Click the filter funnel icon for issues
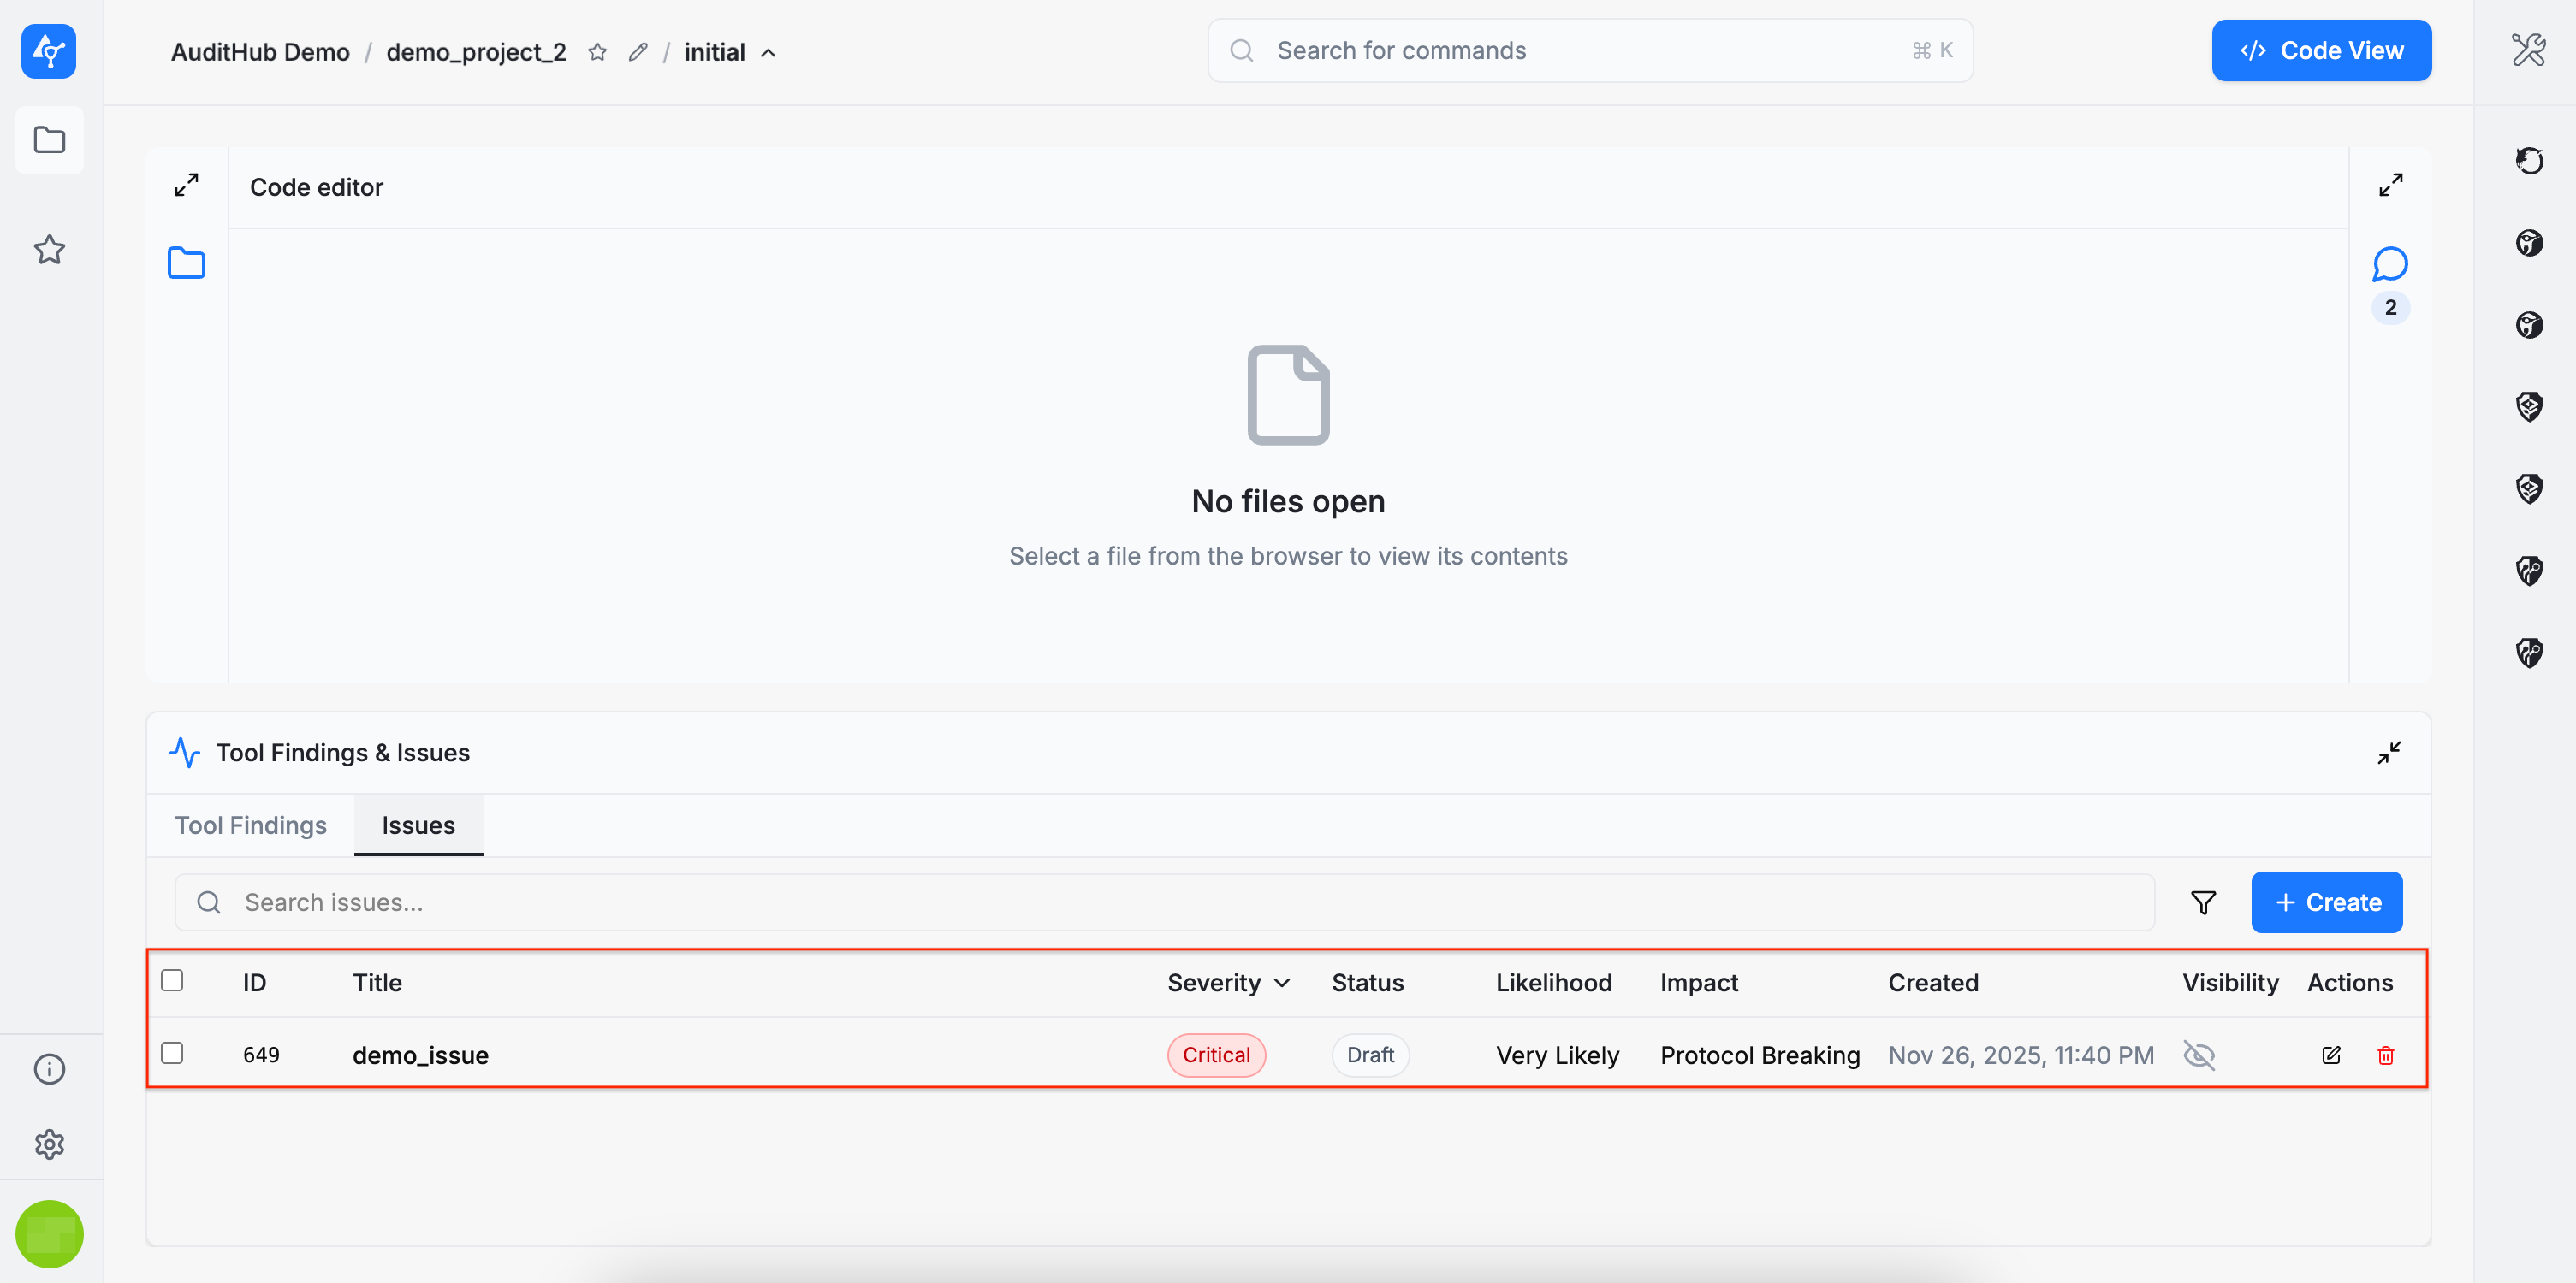Screen dimensions: 2576x1283 click(x=2203, y=902)
